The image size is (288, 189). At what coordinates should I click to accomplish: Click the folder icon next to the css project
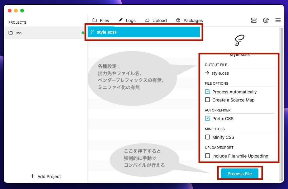pos(10,32)
